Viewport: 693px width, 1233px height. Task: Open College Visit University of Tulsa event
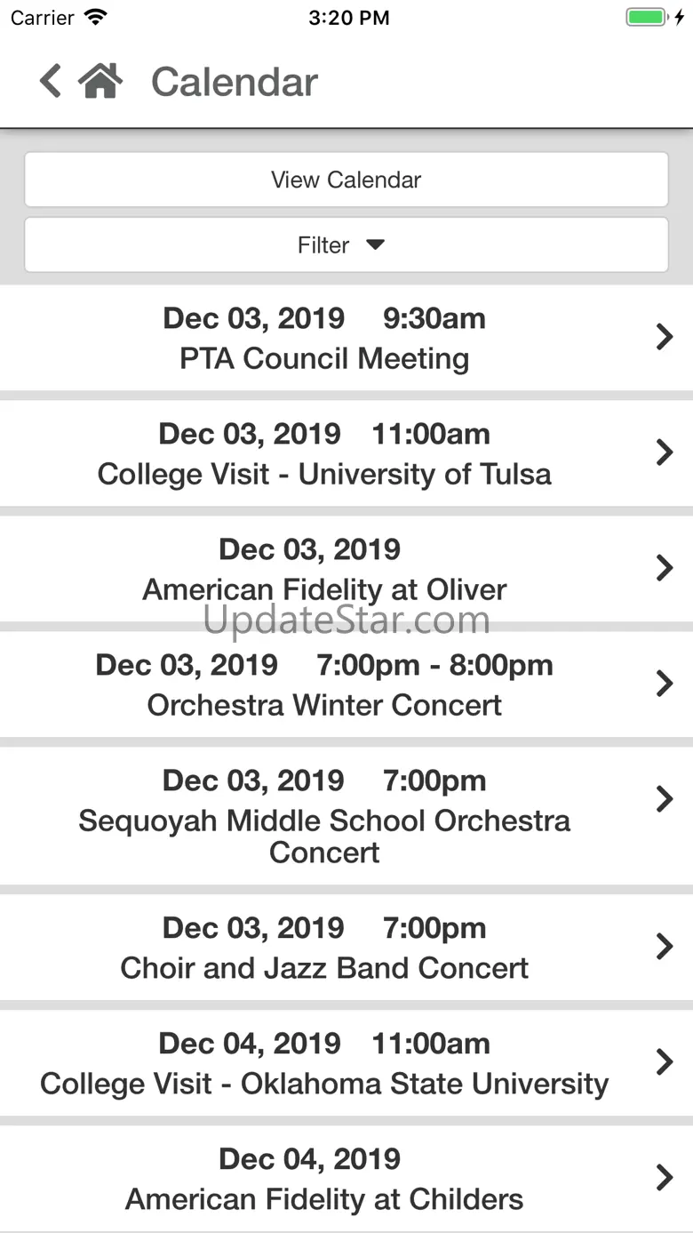[x=346, y=453]
